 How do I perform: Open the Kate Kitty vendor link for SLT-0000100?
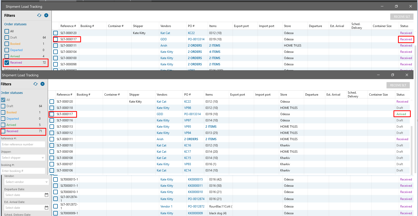tap(167, 58)
